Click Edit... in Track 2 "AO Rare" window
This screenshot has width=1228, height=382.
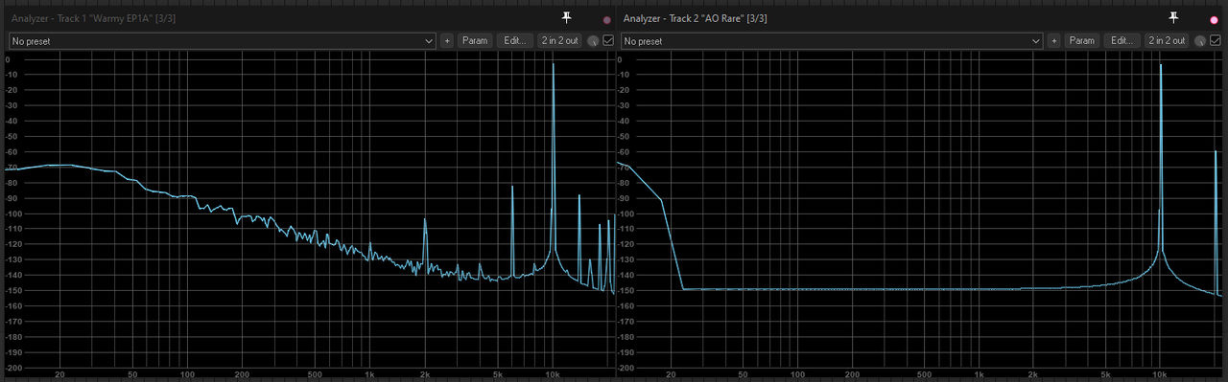1122,41
